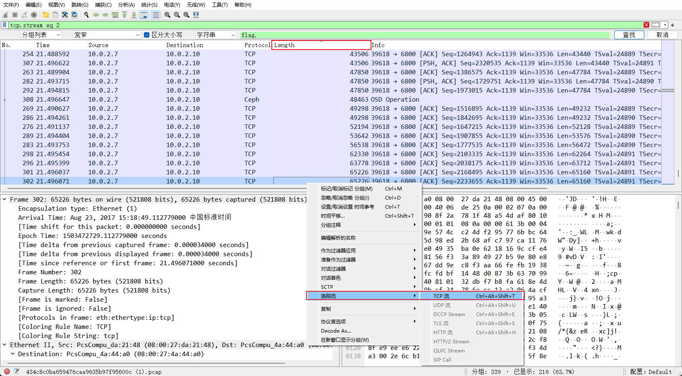The image size is (682, 376).
Task: Click the display filter bookmark icon
Action: [5, 25]
